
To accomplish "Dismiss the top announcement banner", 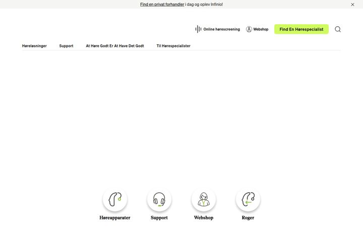I will pyautogui.click(x=352, y=5).
